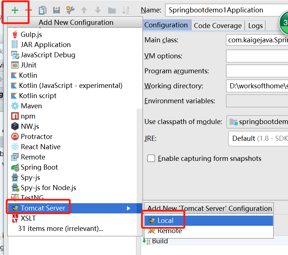Click the red minus Remove Configuration icon
The width and height of the screenshot is (288, 255).
tap(29, 10)
